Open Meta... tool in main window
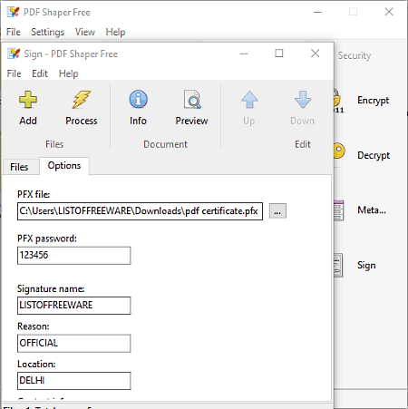This screenshot has height=409, width=408. coord(372,209)
